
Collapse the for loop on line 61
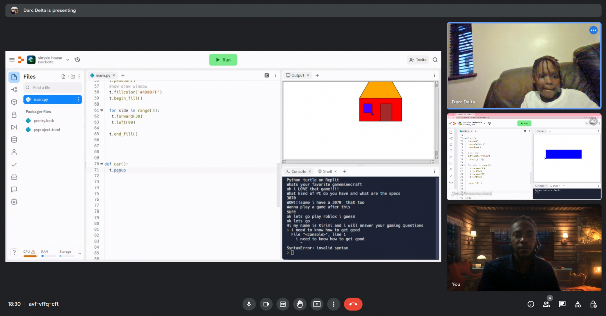[102, 110]
